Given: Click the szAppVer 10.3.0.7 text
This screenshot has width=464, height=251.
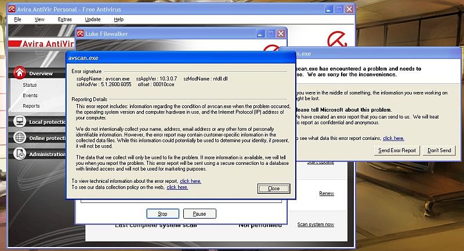Looking at the screenshot, I should (x=157, y=79).
